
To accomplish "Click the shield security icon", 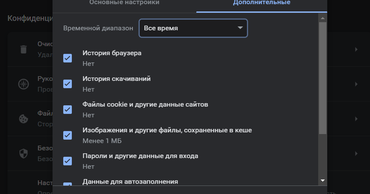I will [x=23, y=153].
